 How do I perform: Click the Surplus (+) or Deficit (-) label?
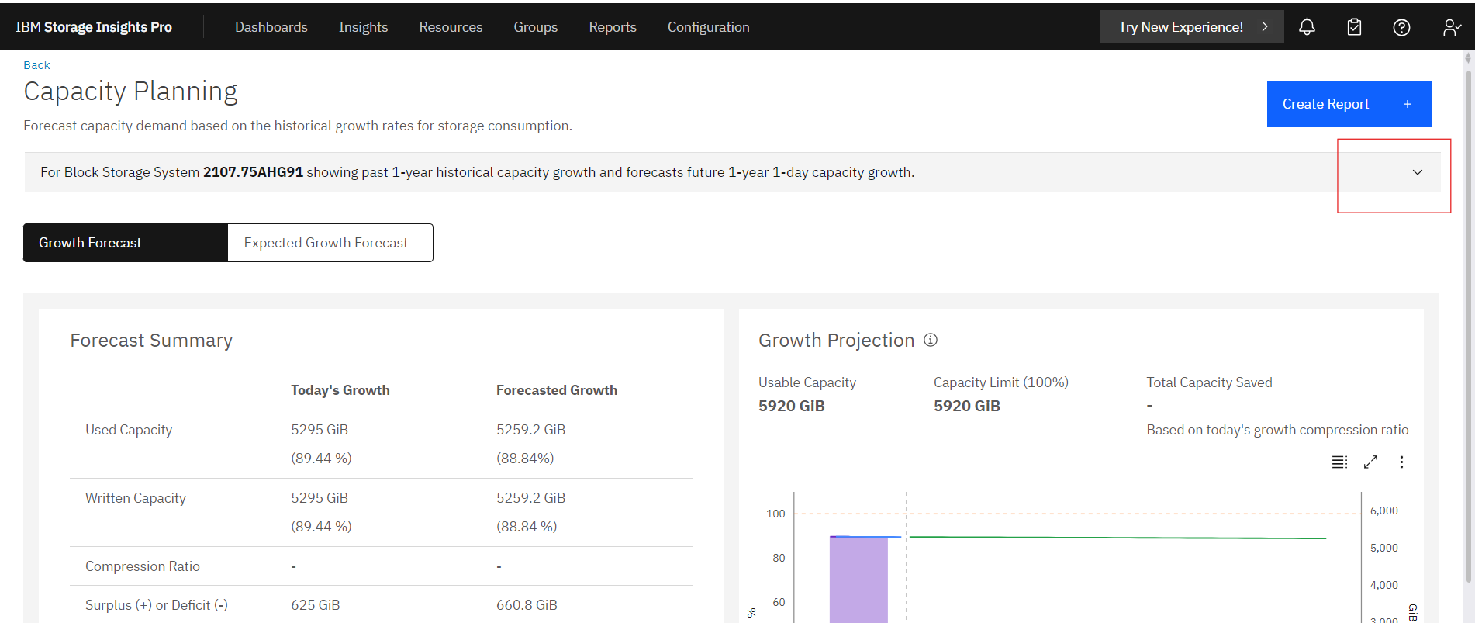tap(157, 605)
